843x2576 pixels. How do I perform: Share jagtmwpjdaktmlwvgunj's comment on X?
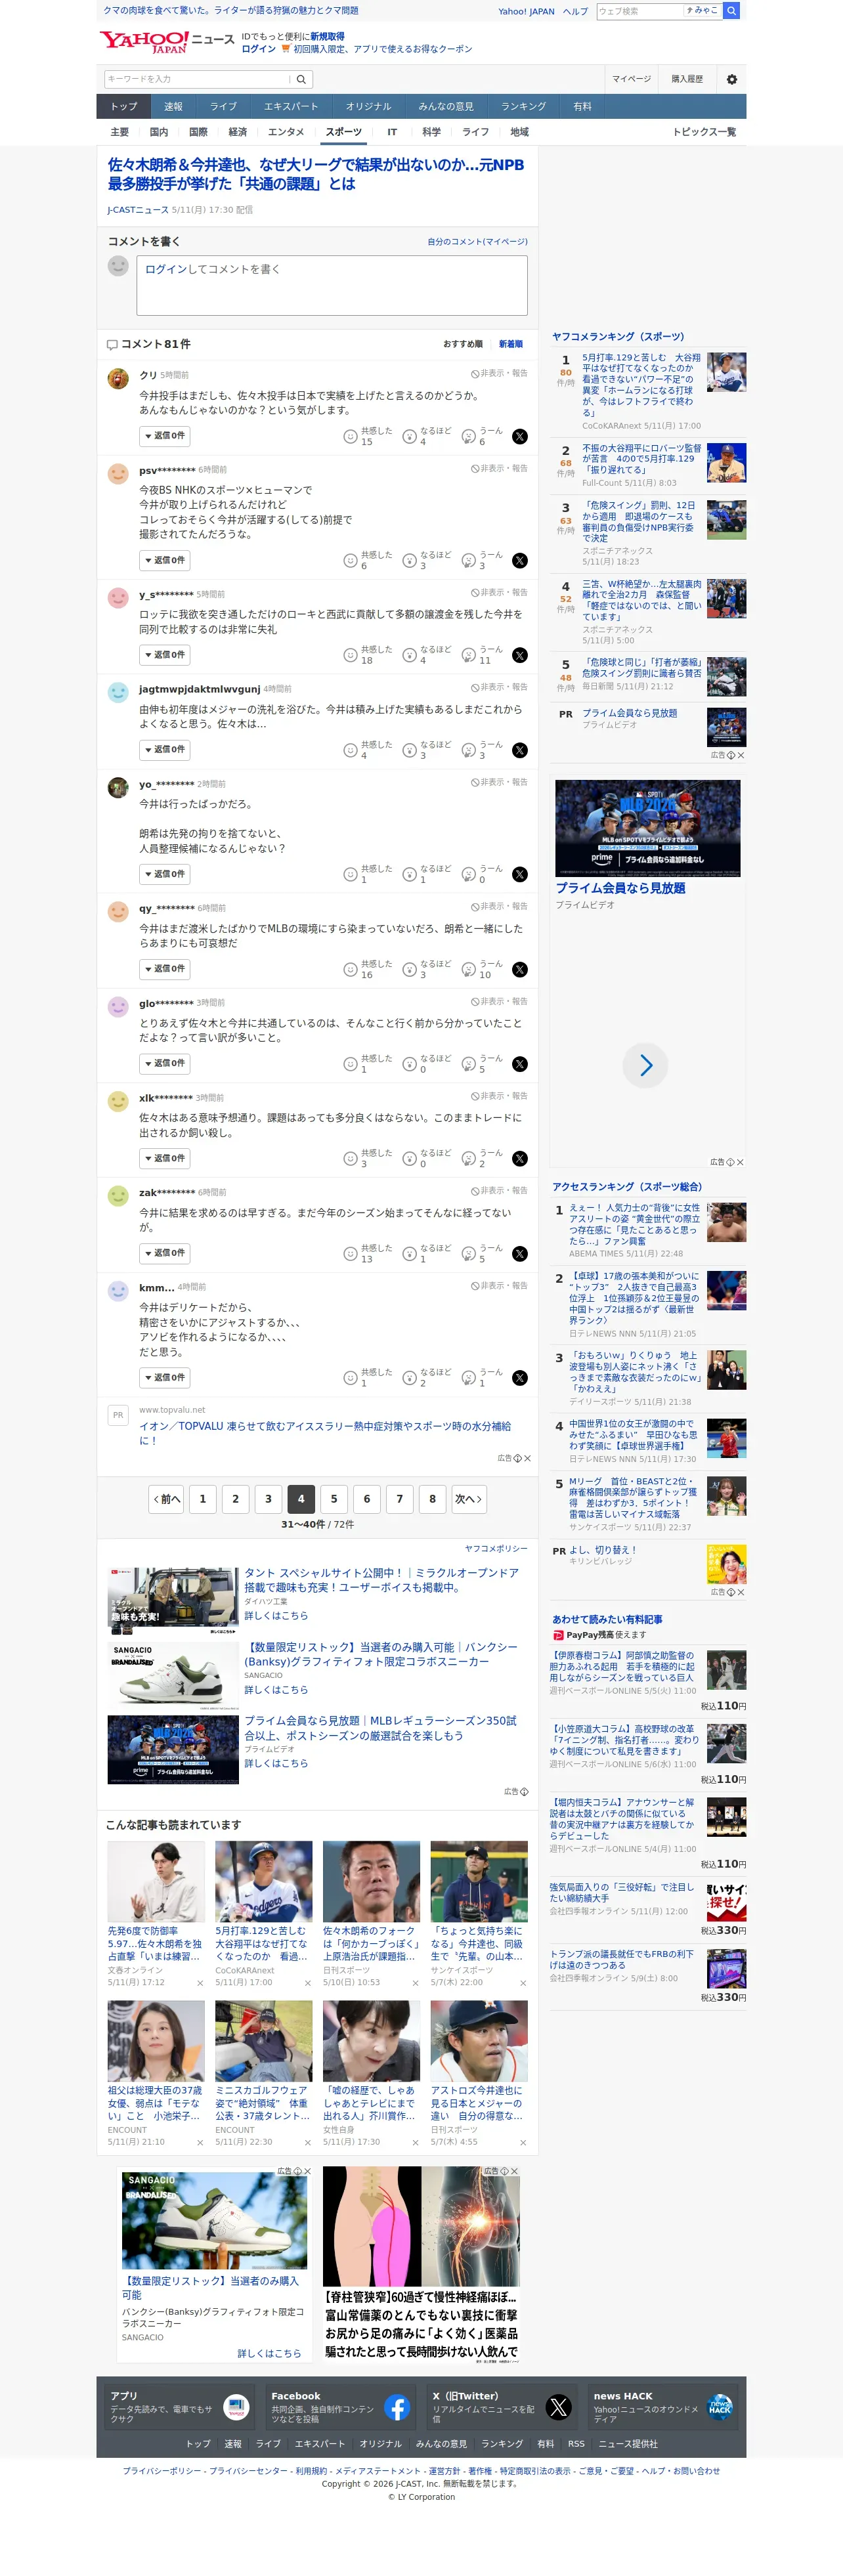click(x=520, y=751)
